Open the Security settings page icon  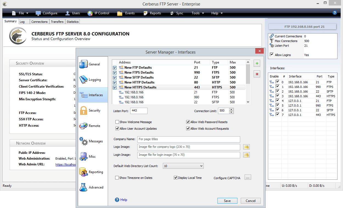click(x=84, y=110)
